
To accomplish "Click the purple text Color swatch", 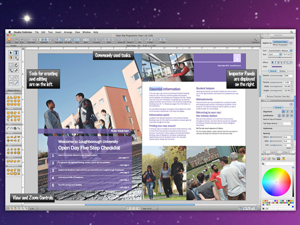I will 277,67.
